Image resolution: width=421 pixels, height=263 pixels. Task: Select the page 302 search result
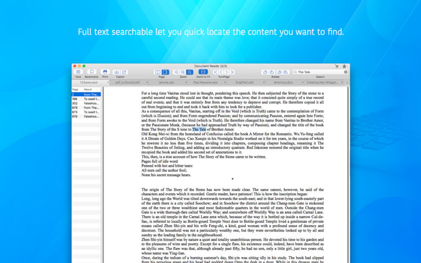click(x=86, y=103)
